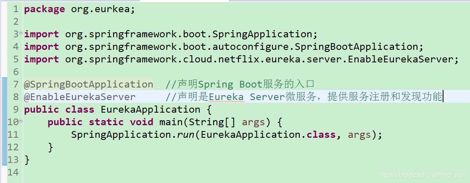470x183 pixels.
Task: Click the public class keywords on line 9
Action: pyautogui.click(x=59, y=110)
